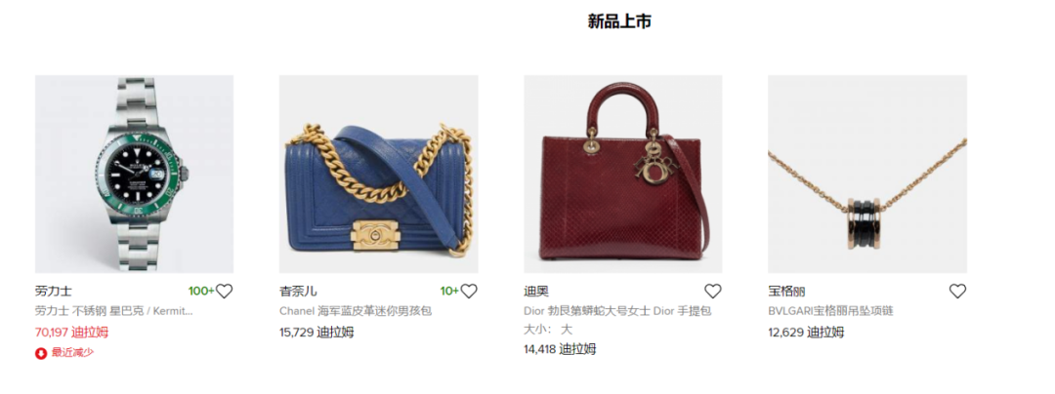Open the BVLGARI pendant necklace image
Image resolution: width=1055 pixels, height=394 pixels.
[x=867, y=174]
